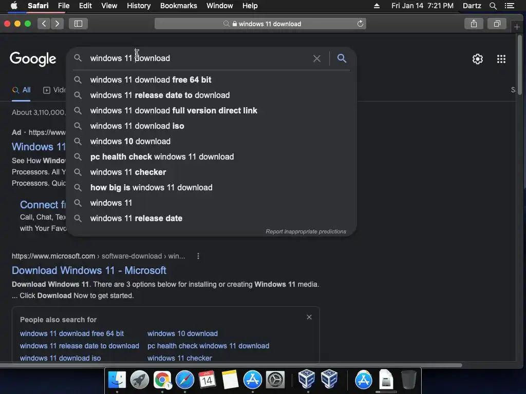The height and width of the screenshot is (394, 526).
Task: Select the plain windows 11 suggestion
Action: pos(211,203)
